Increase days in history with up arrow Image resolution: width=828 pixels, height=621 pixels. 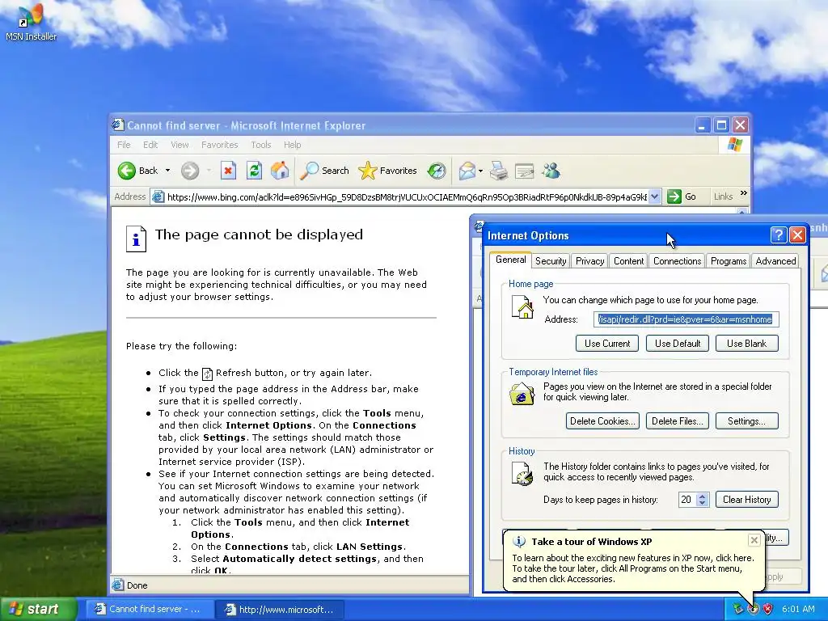tap(703, 496)
